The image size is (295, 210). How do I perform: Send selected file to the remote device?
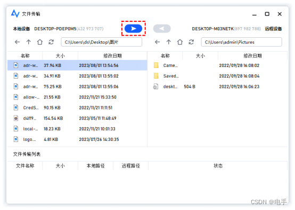(134, 29)
